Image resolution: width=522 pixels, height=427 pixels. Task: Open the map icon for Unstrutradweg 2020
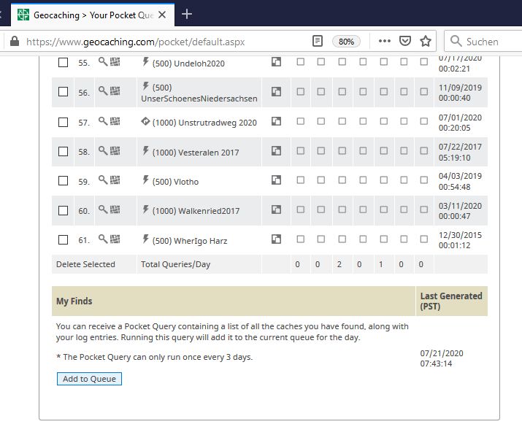tap(115, 121)
